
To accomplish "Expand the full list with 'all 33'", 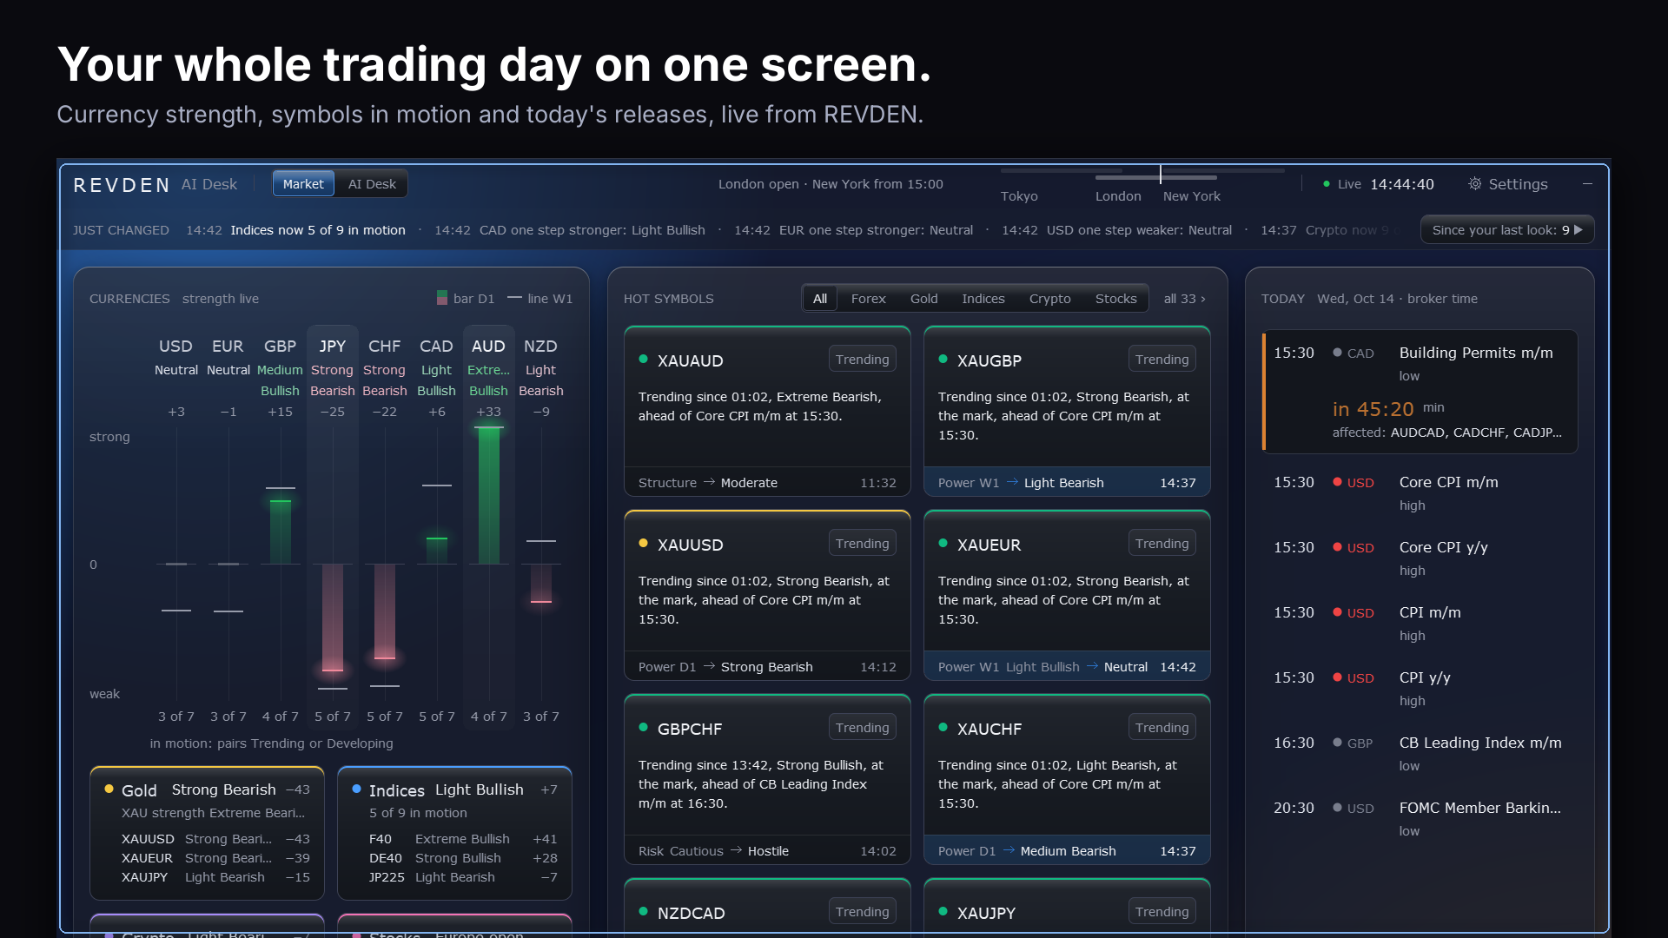I will 1185,299.
